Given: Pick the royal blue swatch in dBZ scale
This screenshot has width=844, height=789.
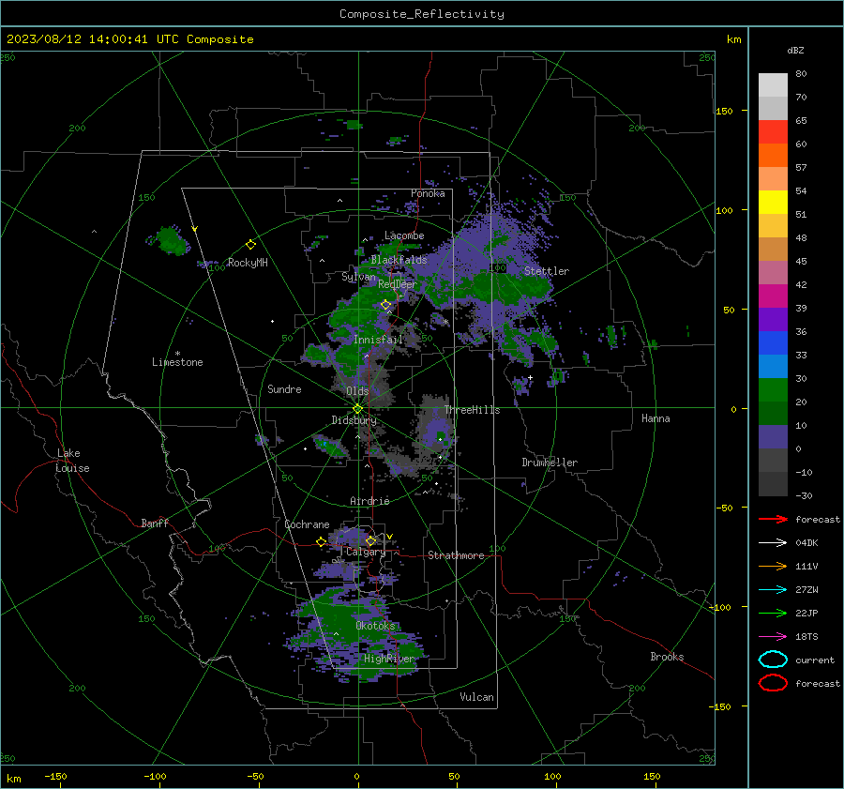Looking at the screenshot, I should point(773,342).
